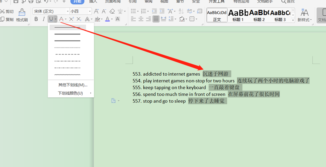This screenshot has width=326, height=167.
Task: Expand the strikethrough options arrow
Action: tap(66, 19)
